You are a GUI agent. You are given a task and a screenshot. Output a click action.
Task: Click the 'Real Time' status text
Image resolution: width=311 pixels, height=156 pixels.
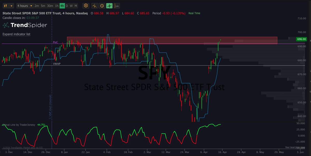(x=194, y=13)
